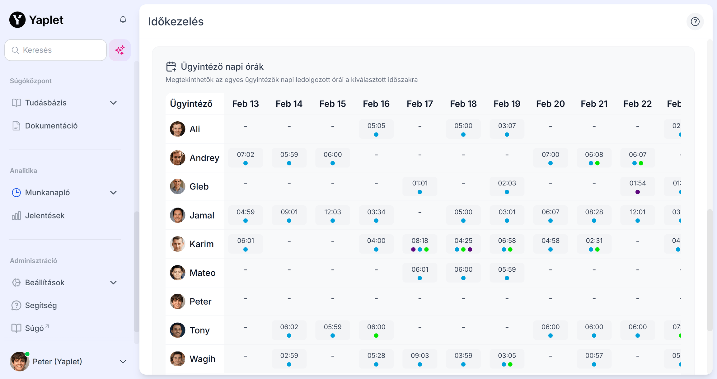Image resolution: width=717 pixels, height=379 pixels.
Task: Click the notification bell icon
Action: coord(123,20)
